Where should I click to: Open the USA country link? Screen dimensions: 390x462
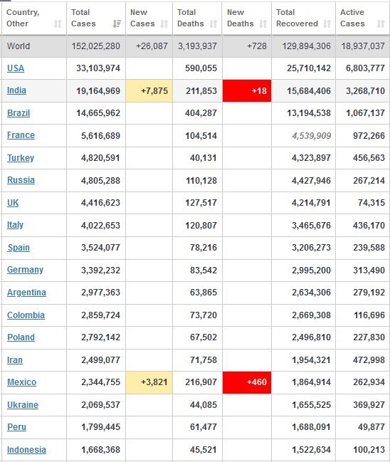tap(16, 68)
